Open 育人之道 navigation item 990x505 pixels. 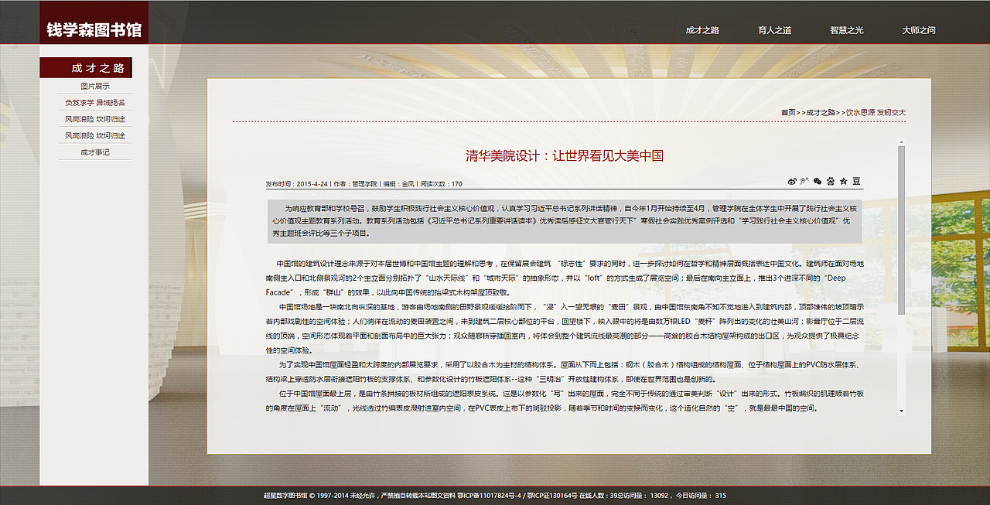pyautogui.click(x=775, y=30)
